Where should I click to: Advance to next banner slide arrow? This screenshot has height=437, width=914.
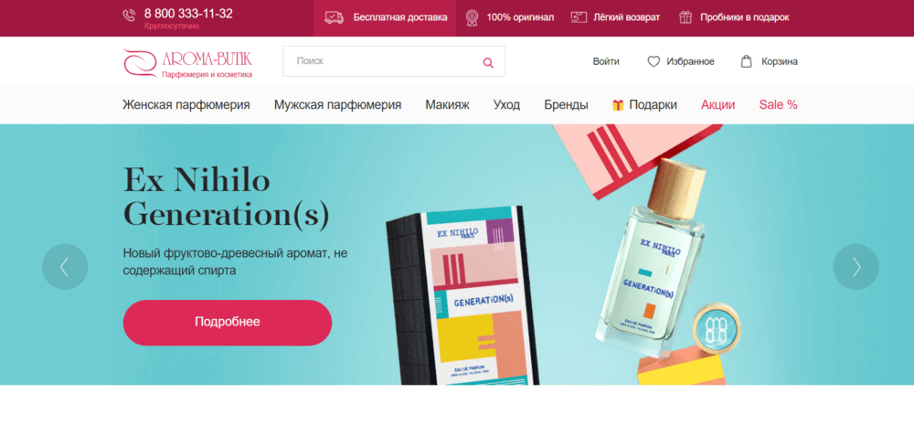[x=856, y=267]
